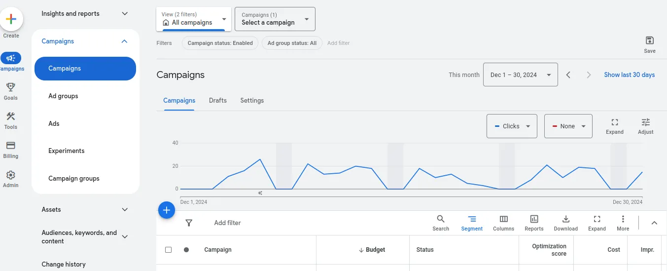Click the chart peak near 26 clicks
Viewport: 667px width, 271px height.
(260, 159)
